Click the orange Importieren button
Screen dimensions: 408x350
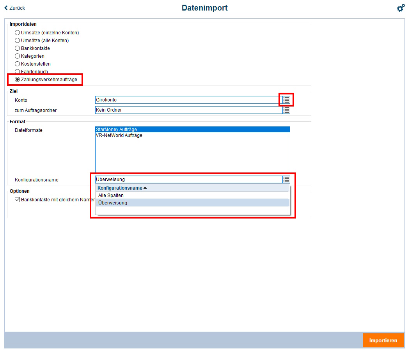point(383,340)
